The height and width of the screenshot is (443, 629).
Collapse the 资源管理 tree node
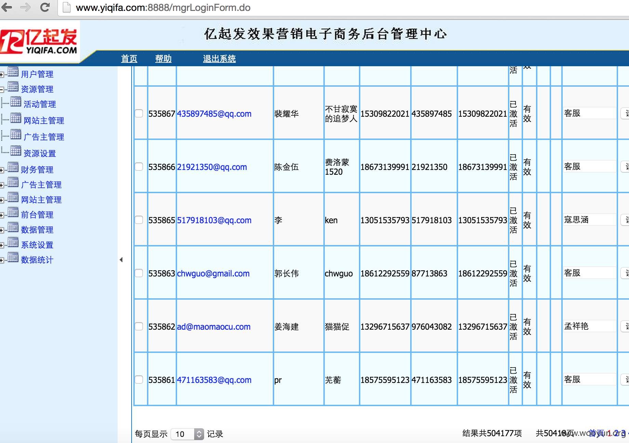point(2,90)
